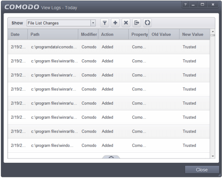Click the Show label
This screenshot has width=222, height=178.
click(17, 23)
